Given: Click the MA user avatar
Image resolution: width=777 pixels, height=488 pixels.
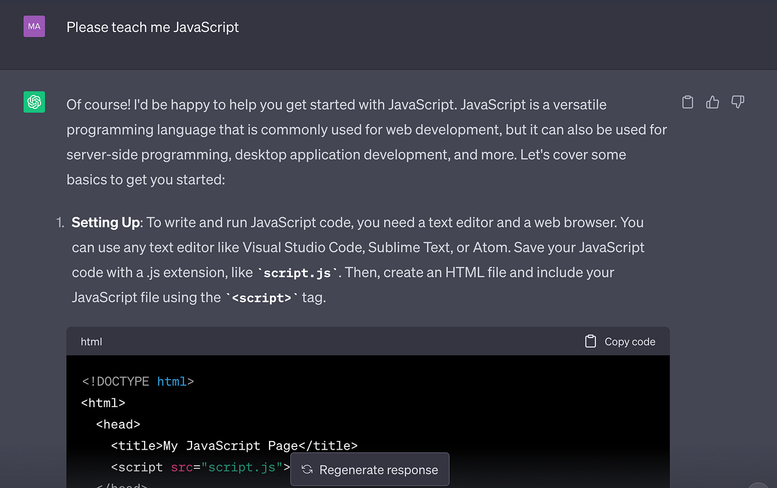Looking at the screenshot, I should (34, 26).
